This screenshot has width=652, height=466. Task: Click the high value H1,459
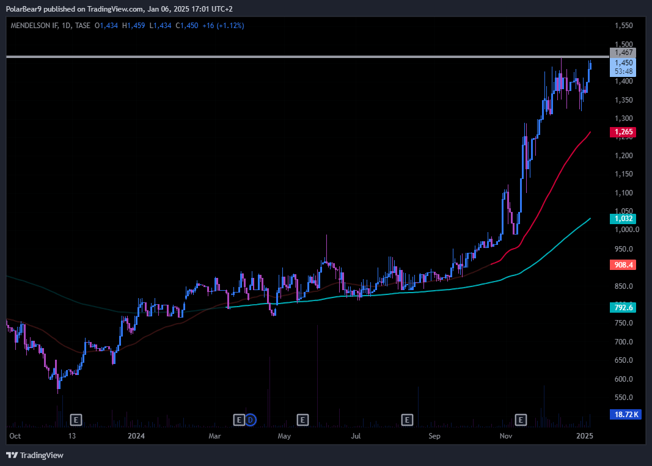tap(133, 26)
